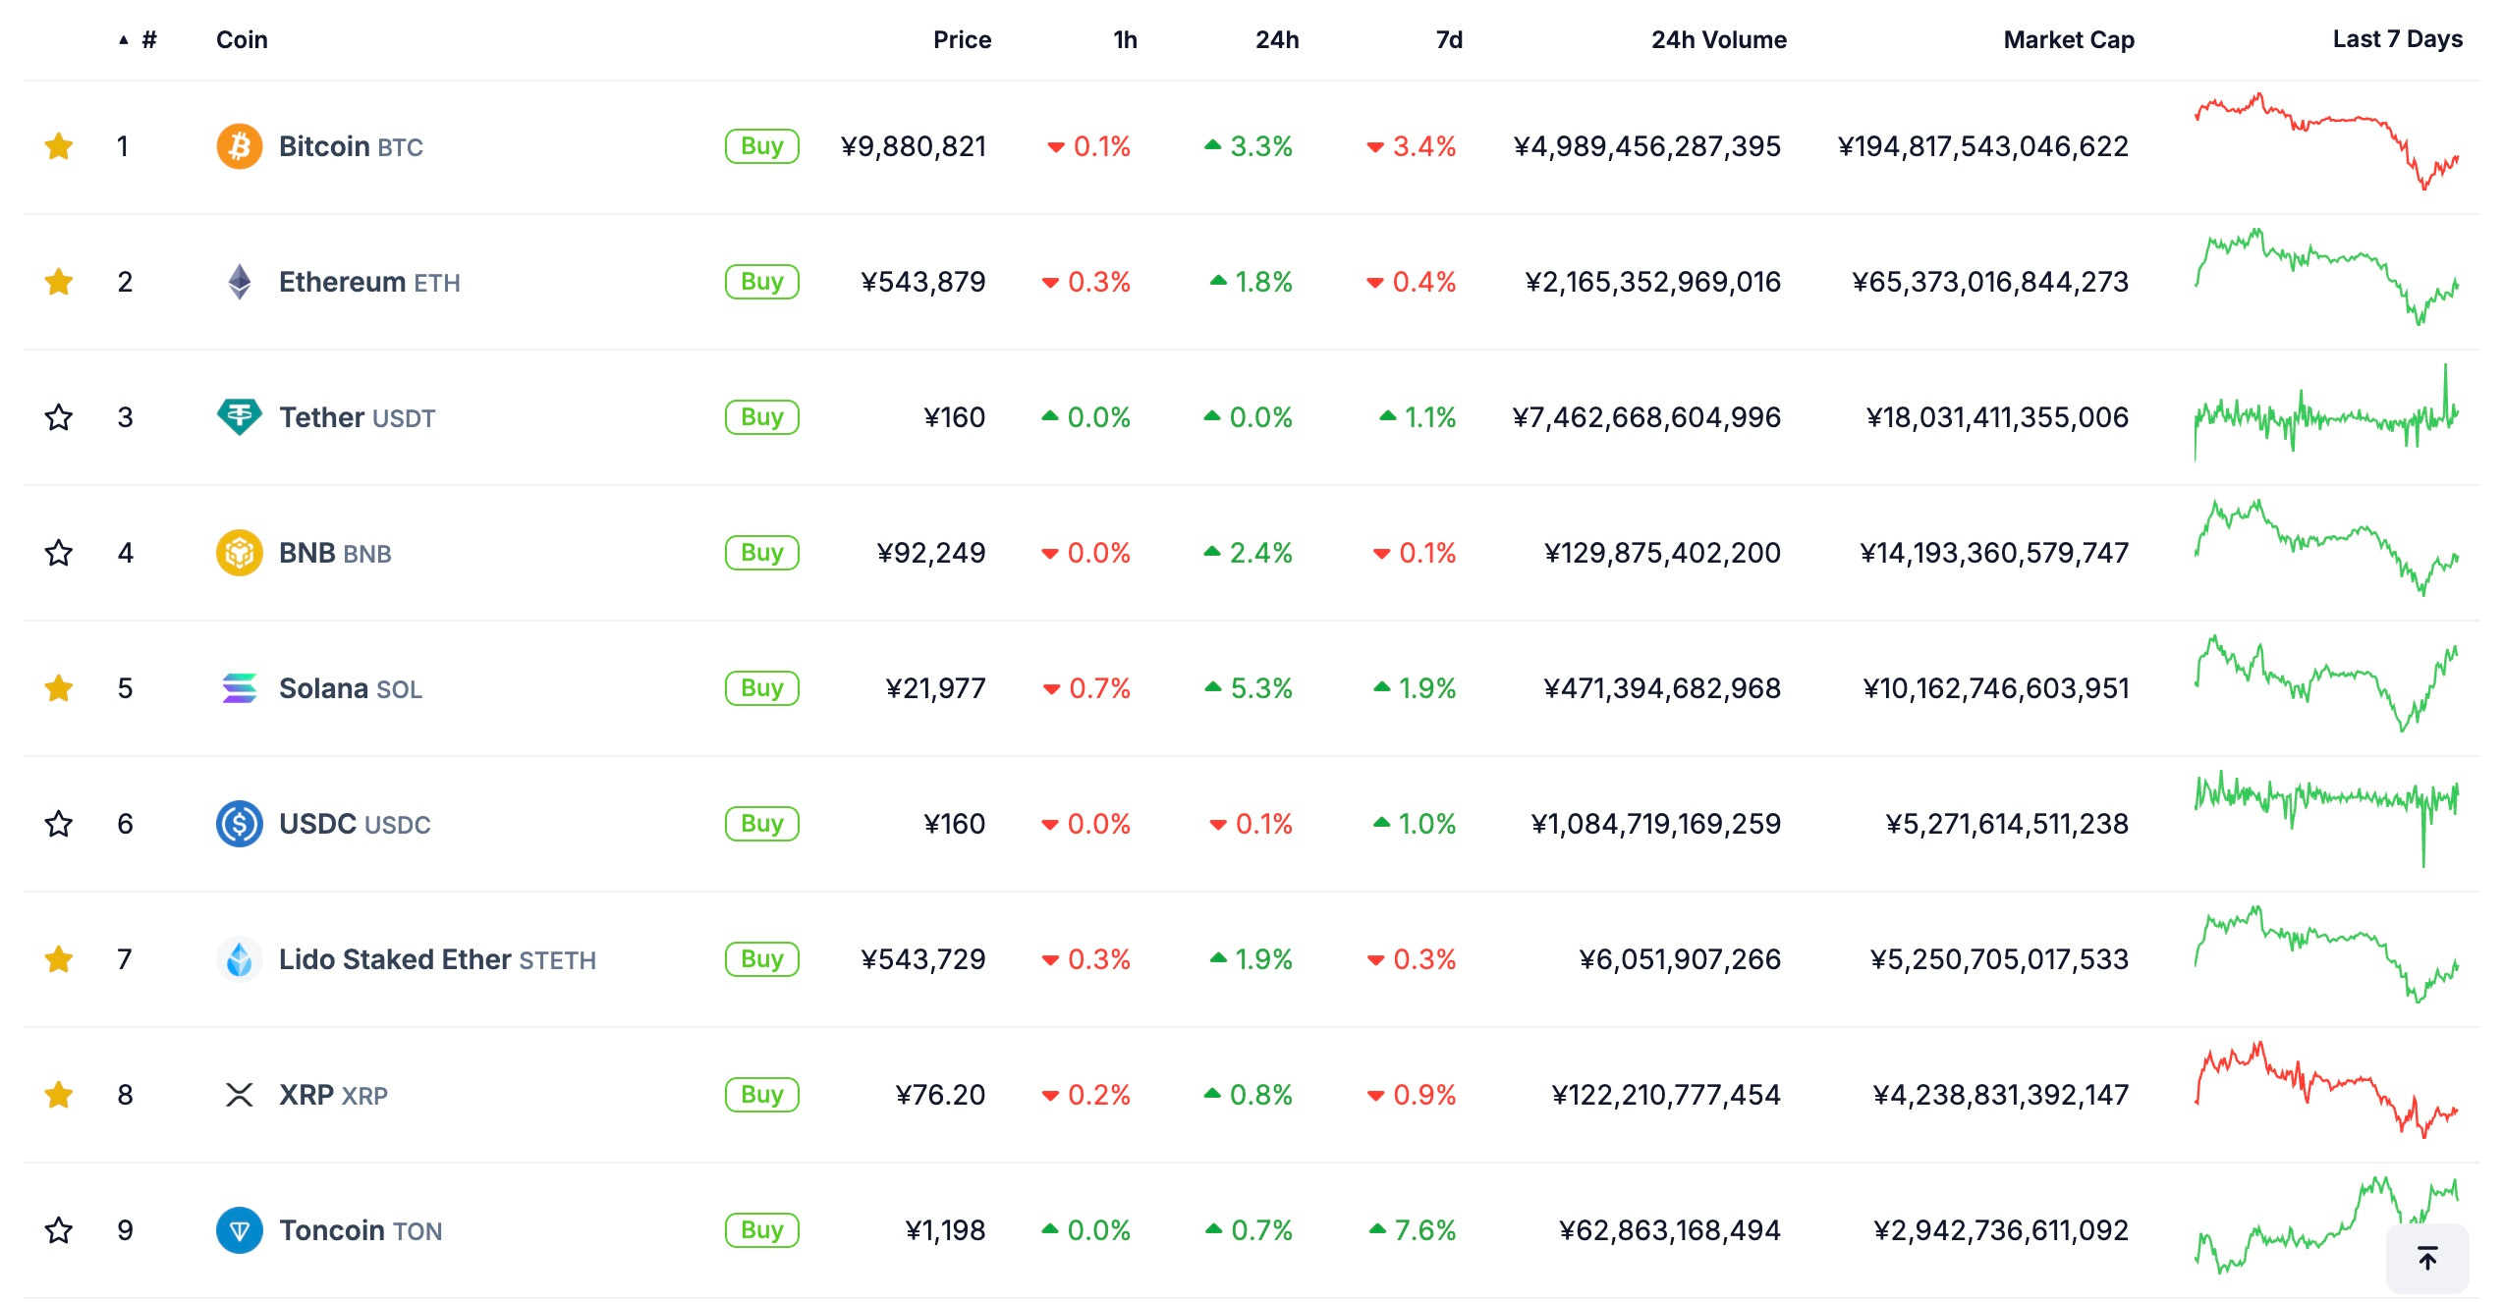Screen dimensions: 2503x1302
Task: Sort by 7d change column header
Action: pos(1449,40)
